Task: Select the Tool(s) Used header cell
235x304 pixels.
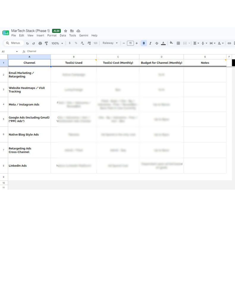Action: point(74,63)
